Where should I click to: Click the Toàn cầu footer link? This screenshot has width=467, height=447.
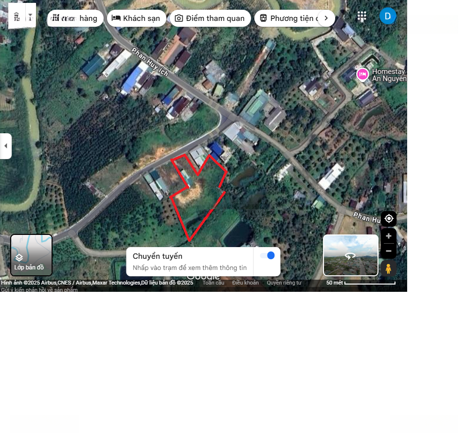pos(213,283)
